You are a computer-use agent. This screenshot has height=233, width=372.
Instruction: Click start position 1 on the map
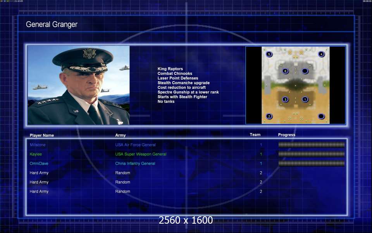pyautogui.click(x=305, y=99)
